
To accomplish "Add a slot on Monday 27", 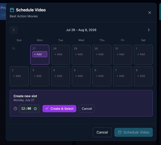I will [x=40, y=54].
